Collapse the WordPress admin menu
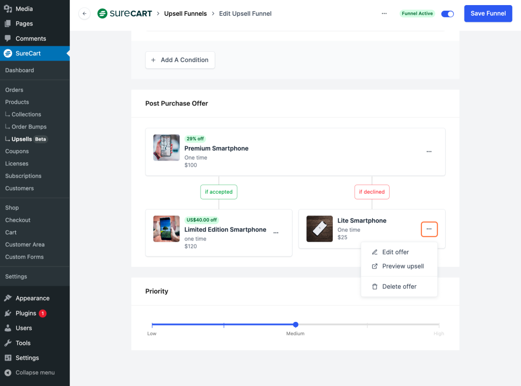This screenshot has height=386, width=521. pyautogui.click(x=30, y=373)
